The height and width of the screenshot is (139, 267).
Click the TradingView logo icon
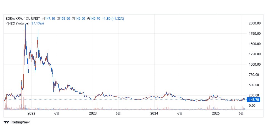pos(6,122)
